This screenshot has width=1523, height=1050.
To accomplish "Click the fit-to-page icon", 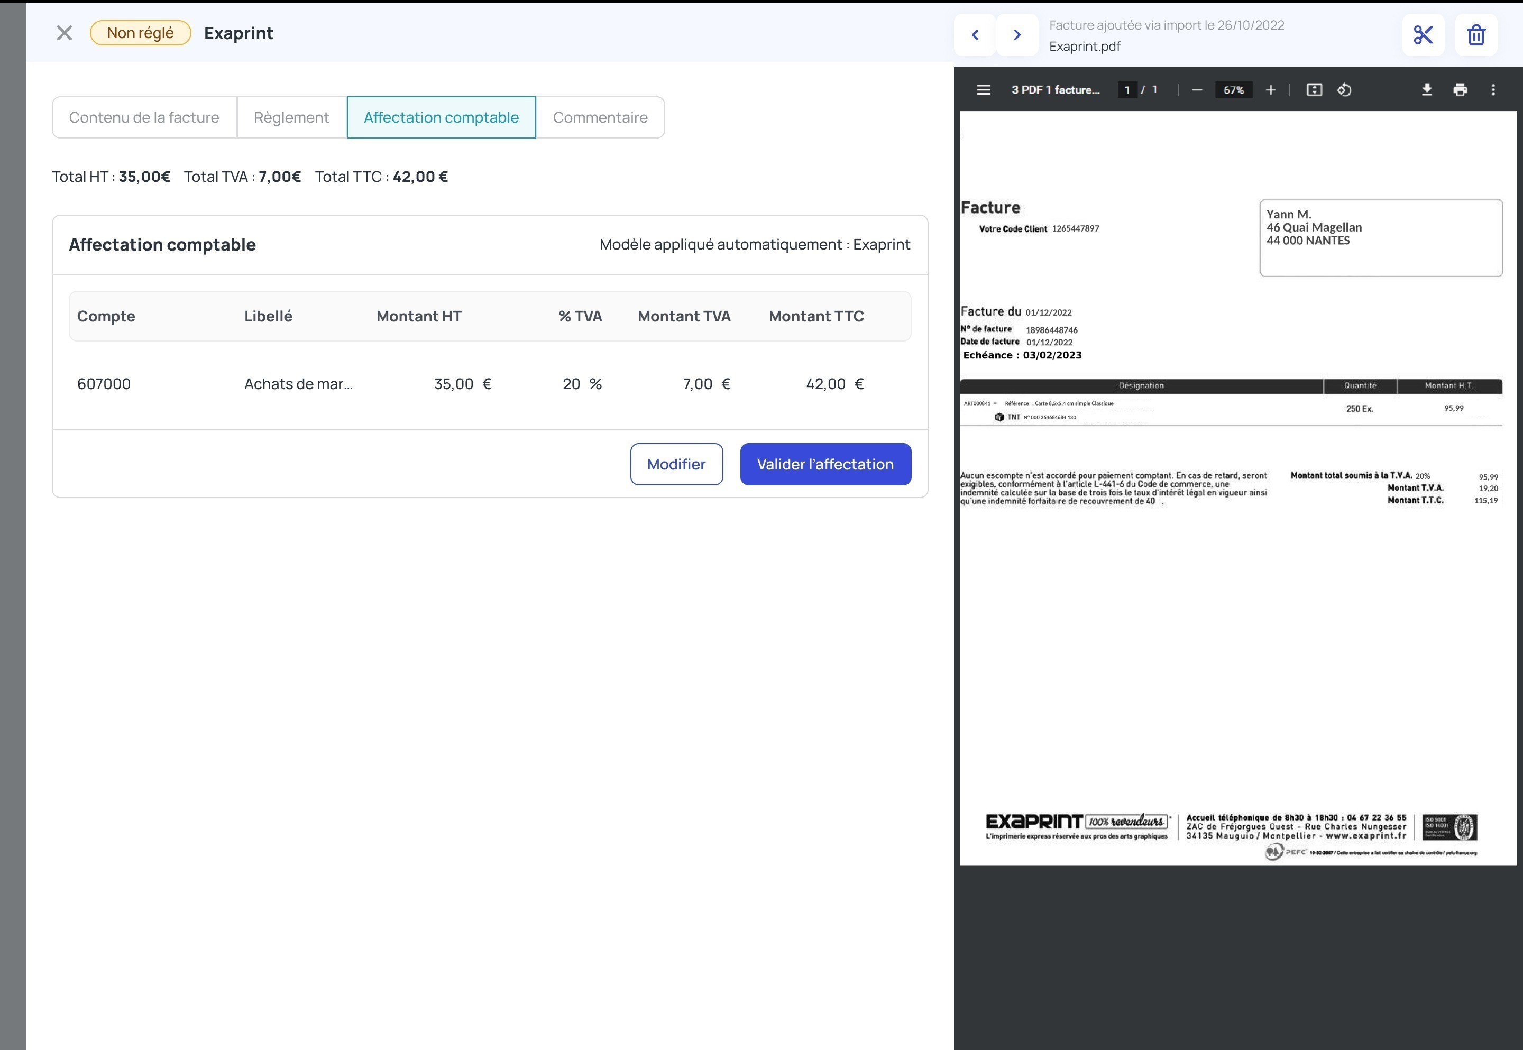I will (x=1314, y=90).
